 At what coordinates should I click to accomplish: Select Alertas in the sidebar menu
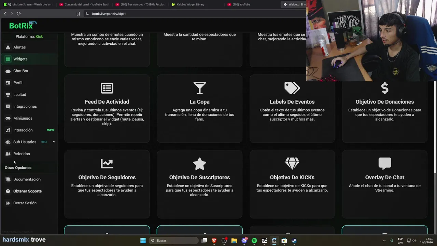tap(19, 47)
